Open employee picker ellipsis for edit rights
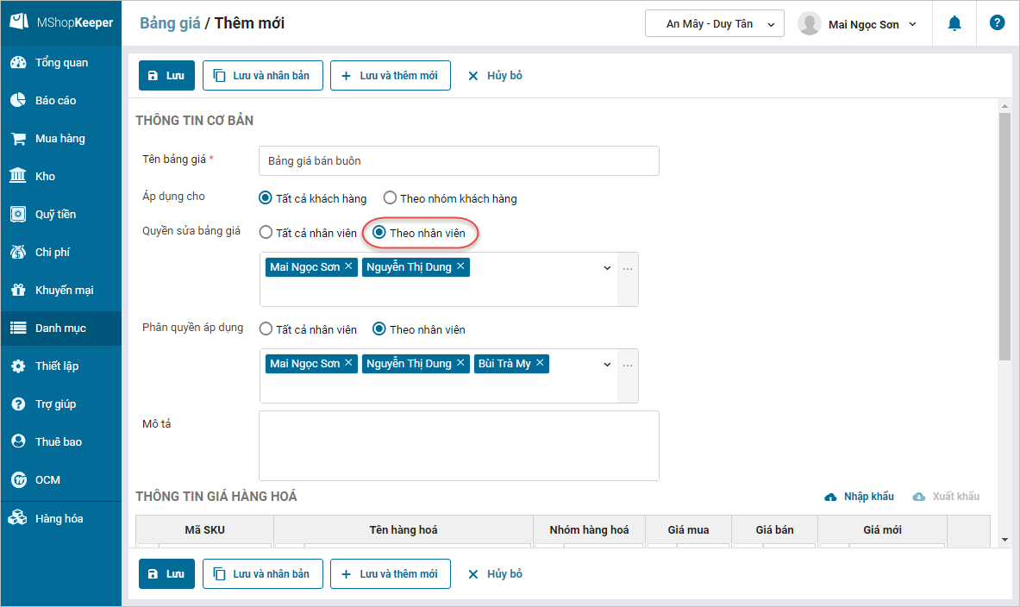 (x=628, y=269)
